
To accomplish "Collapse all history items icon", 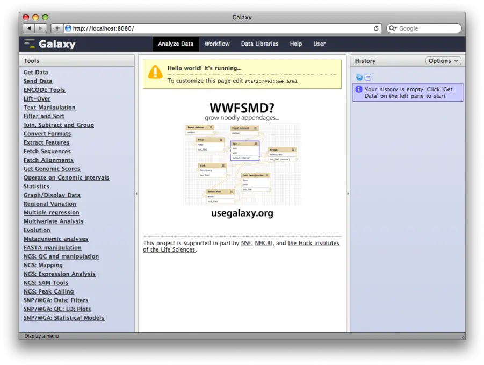I will 368,77.
